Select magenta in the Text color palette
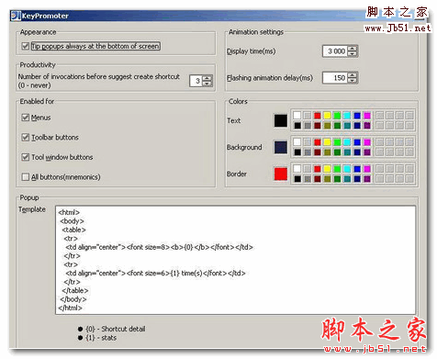The height and width of the screenshot is (359, 437). pyautogui.click(x=367, y=116)
